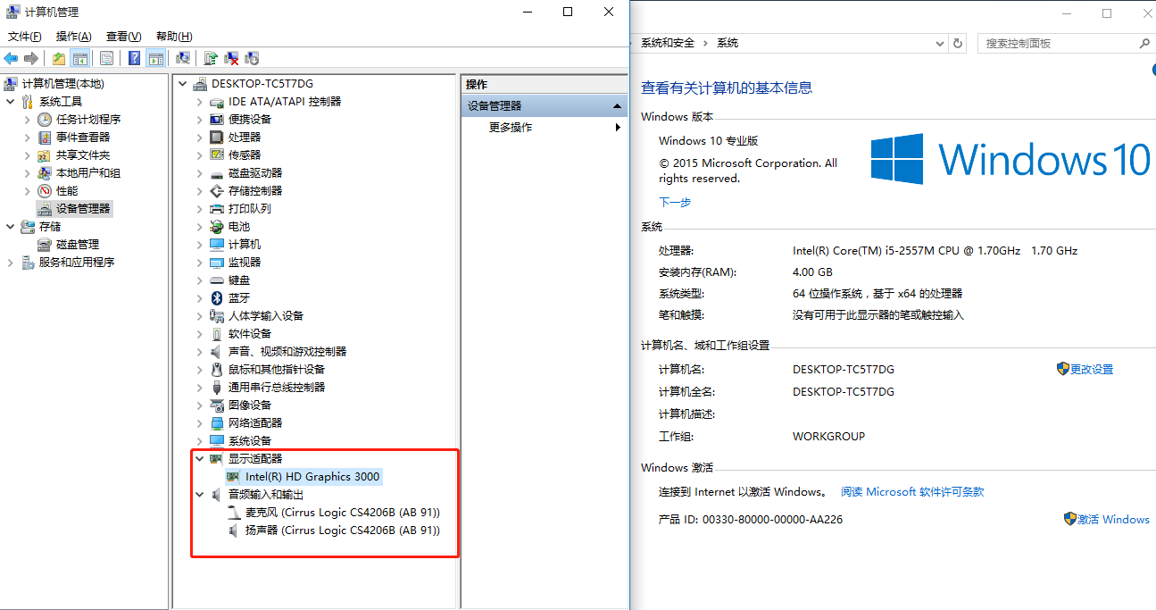Expand the 共享文件夹 node chevron
1156x610 pixels.
click(27, 155)
